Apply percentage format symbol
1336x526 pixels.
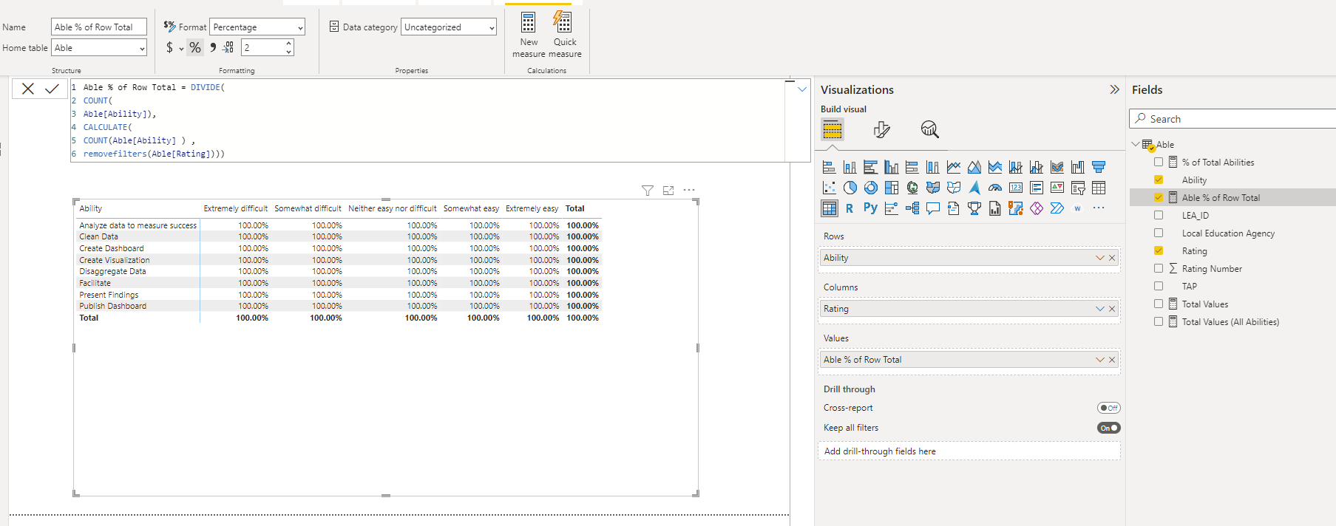point(195,47)
